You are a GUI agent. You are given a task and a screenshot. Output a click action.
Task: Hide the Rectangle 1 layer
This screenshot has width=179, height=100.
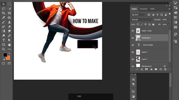133,38
